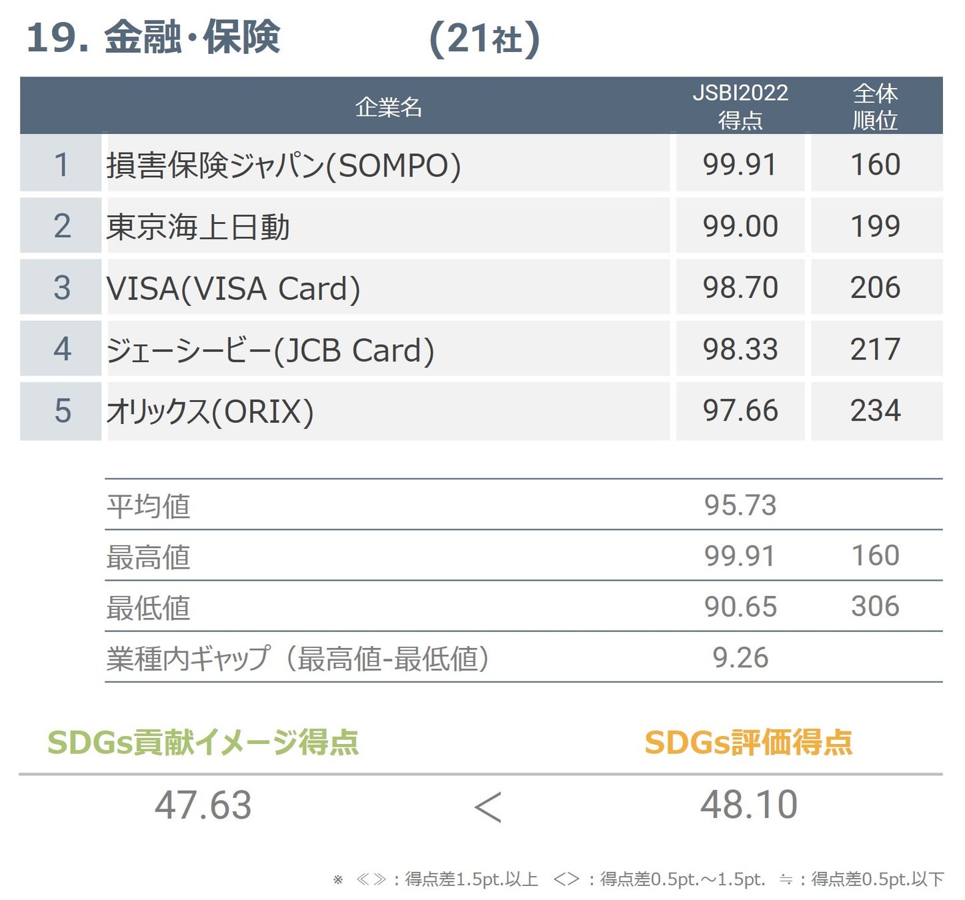Click the score 99.91 for SOMPO
The width and height of the screenshot is (965, 900).
pyautogui.click(x=740, y=165)
